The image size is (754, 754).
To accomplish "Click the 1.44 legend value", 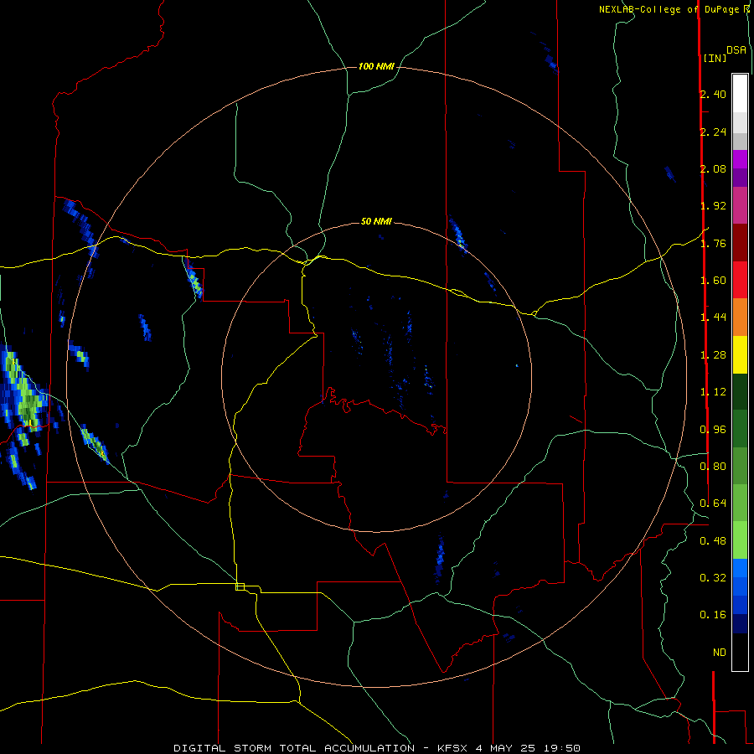I will click(x=713, y=318).
